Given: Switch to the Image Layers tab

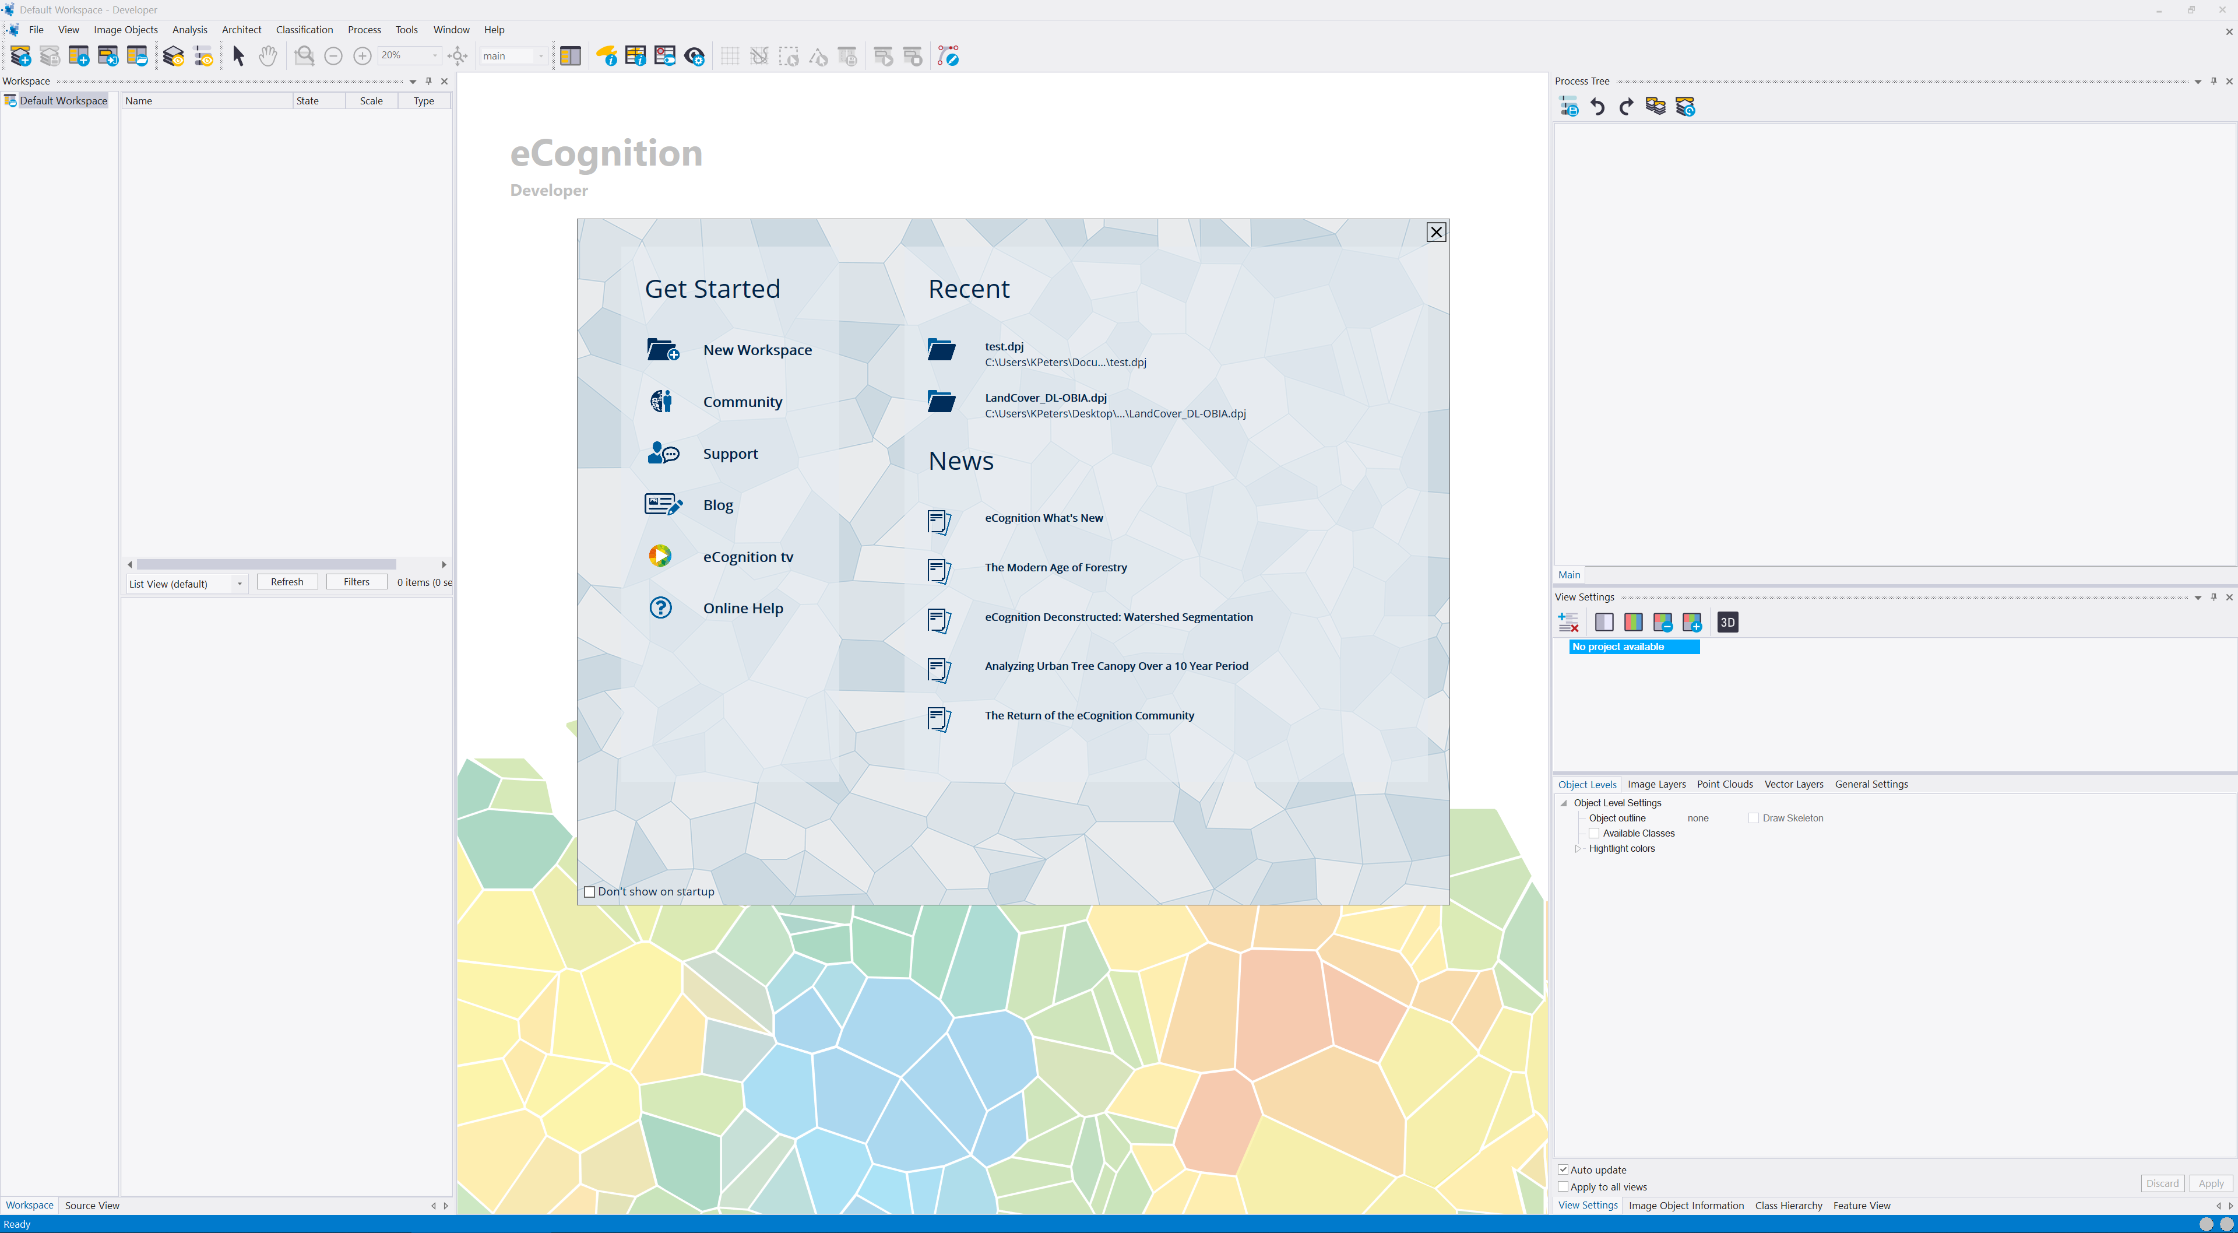Looking at the screenshot, I should (1656, 785).
